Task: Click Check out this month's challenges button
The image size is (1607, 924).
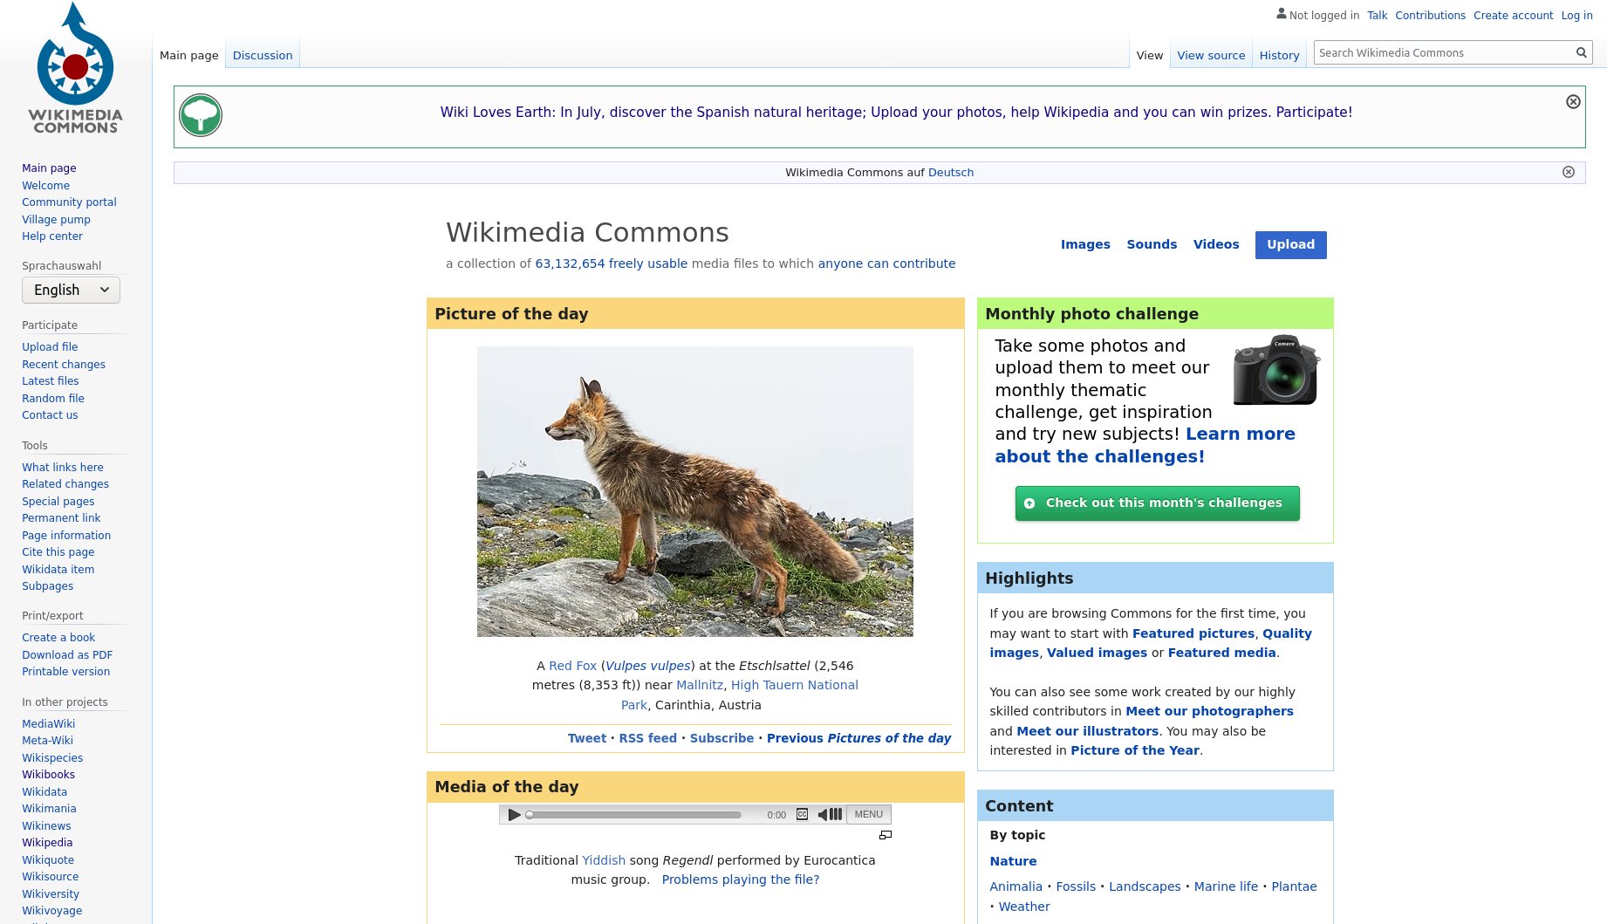Action: (1157, 503)
